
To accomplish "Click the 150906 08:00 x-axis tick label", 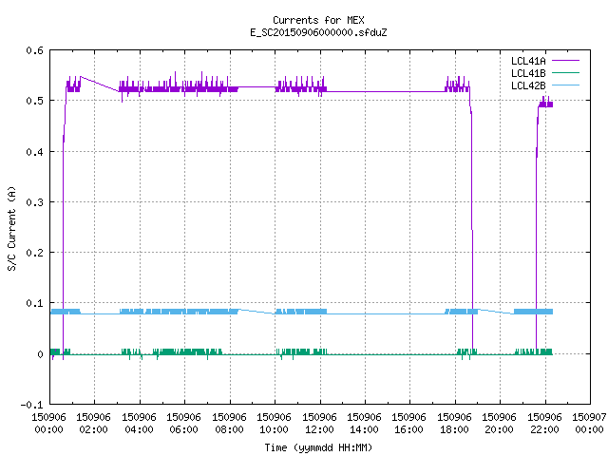I will pos(229,424).
